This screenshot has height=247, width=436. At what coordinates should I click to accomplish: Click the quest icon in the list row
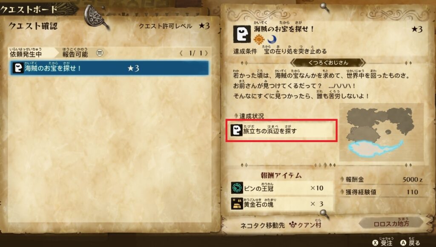click(x=18, y=68)
